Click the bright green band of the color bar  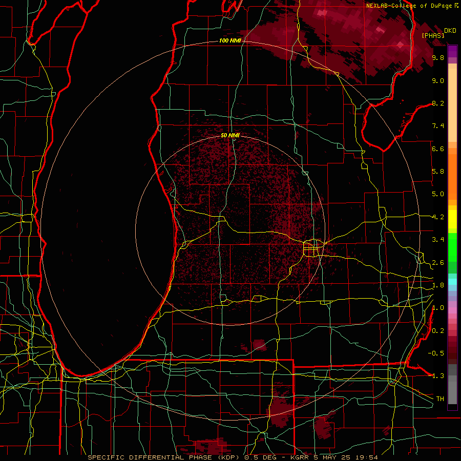coord(452,247)
